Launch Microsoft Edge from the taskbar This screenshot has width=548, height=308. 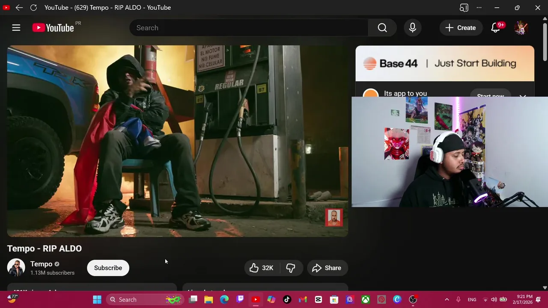(x=224, y=299)
